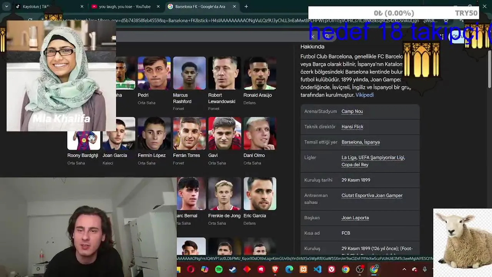Select Robert Lewandowski player photo
Image resolution: width=492 pixels, height=277 pixels.
(x=225, y=73)
